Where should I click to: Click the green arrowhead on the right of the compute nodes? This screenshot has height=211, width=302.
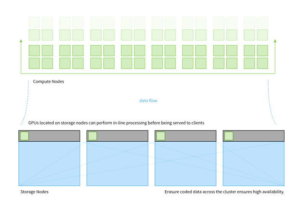point(275,41)
